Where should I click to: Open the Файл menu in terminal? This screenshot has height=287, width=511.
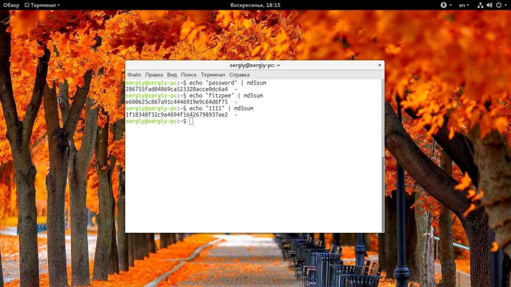[x=134, y=75]
